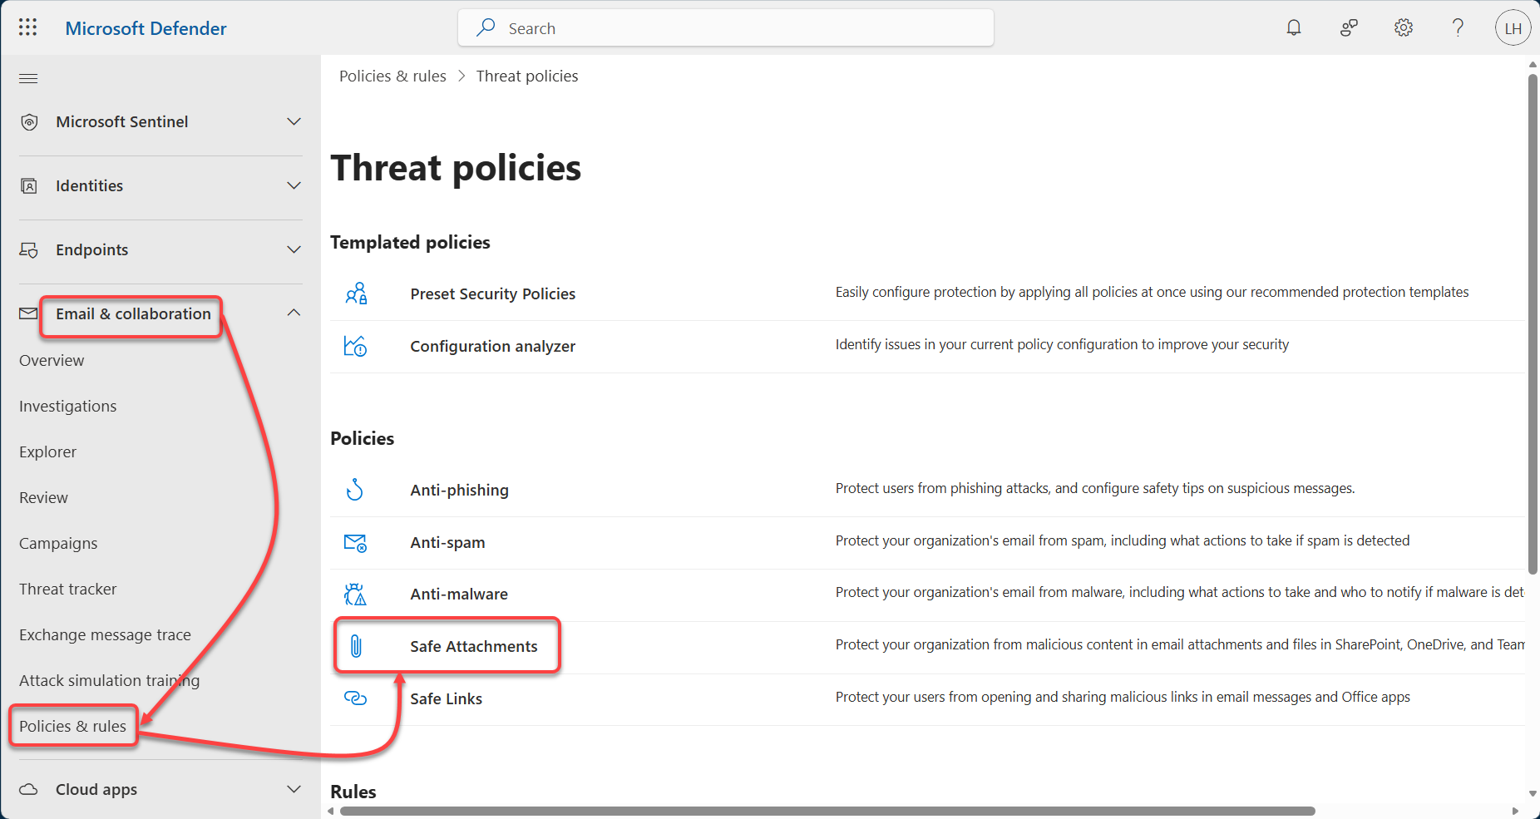
Task: Open the app launcher waffle icon
Action: [x=27, y=27]
